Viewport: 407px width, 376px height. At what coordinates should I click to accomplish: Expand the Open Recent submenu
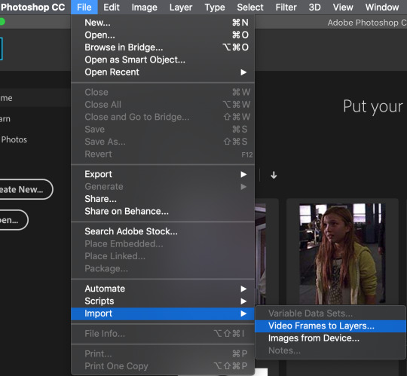click(163, 72)
